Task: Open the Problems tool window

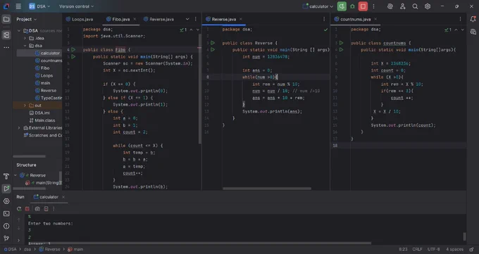Action: point(6,226)
